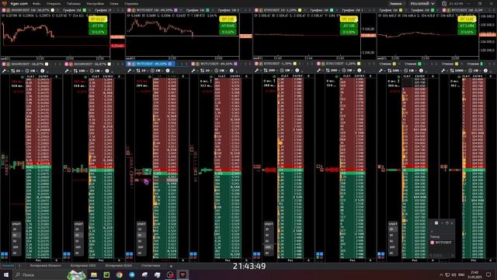This screenshot has width=497, height=280.
Task: Open settings wrench in DOGEUSDT step-25 order book
Action: tap(4, 71)
